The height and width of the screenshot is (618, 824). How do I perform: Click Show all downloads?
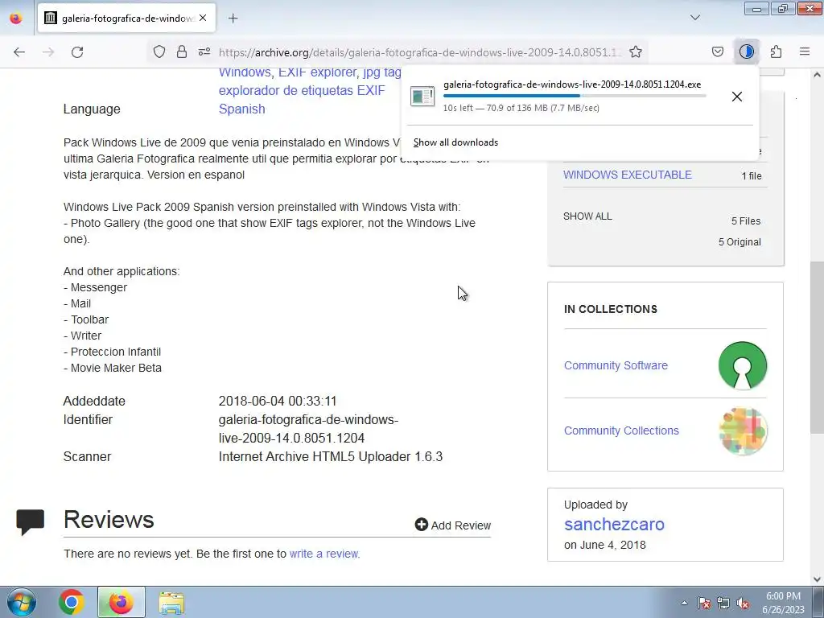(x=455, y=142)
